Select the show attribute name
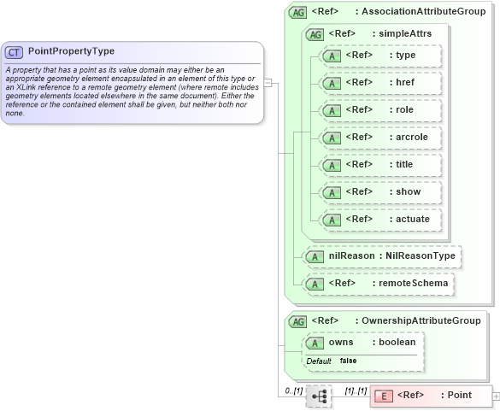500x411 pixels. pos(409,191)
